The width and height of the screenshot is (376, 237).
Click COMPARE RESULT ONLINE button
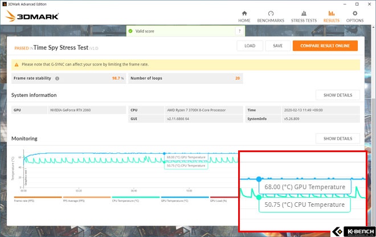[x=325, y=46]
